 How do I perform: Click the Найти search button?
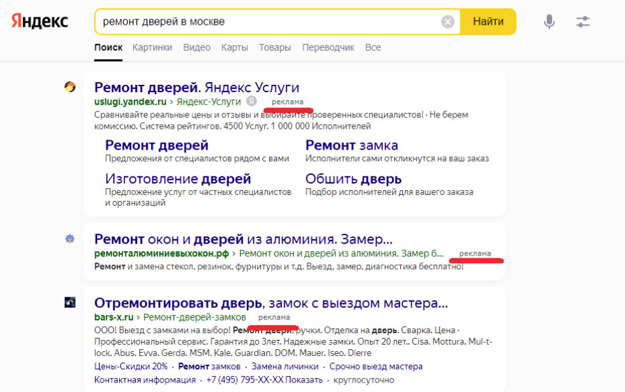click(x=488, y=21)
